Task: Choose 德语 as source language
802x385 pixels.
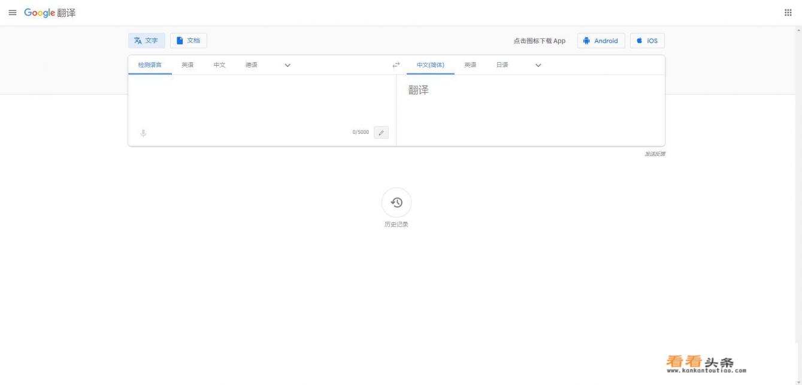Action: 251,65
